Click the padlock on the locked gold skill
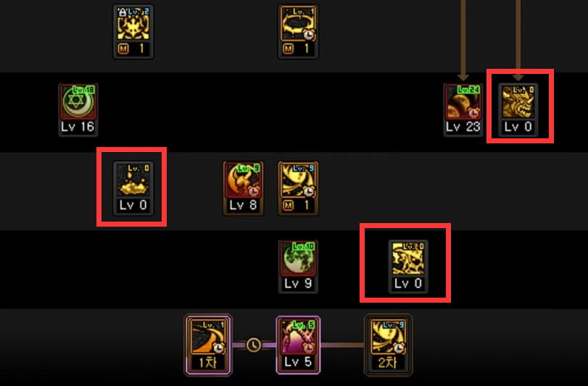Screen dimensions: 588x386 (x=122, y=12)
